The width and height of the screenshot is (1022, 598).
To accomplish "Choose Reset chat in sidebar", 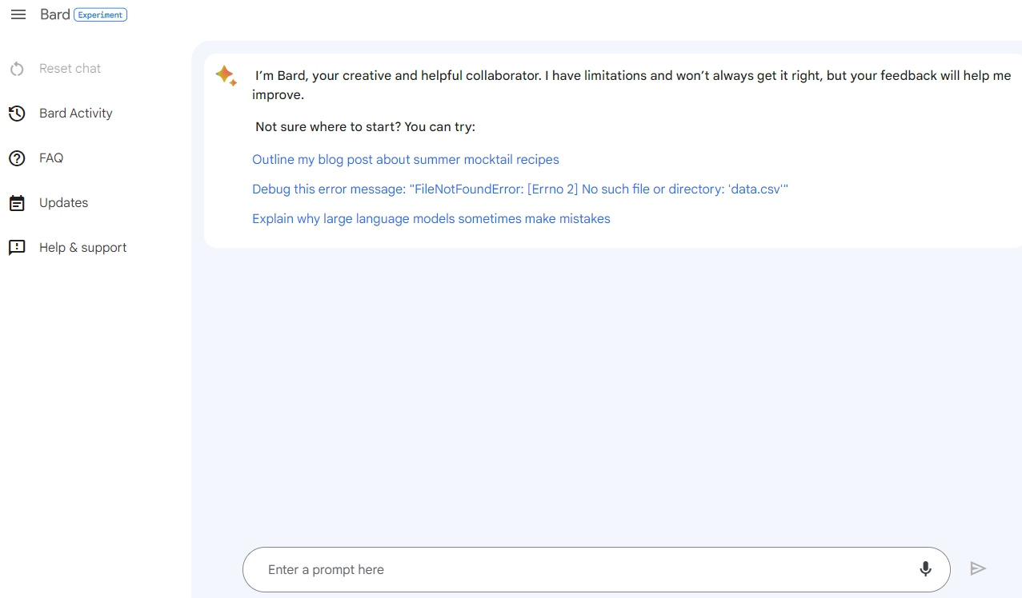I will point(70,69).
